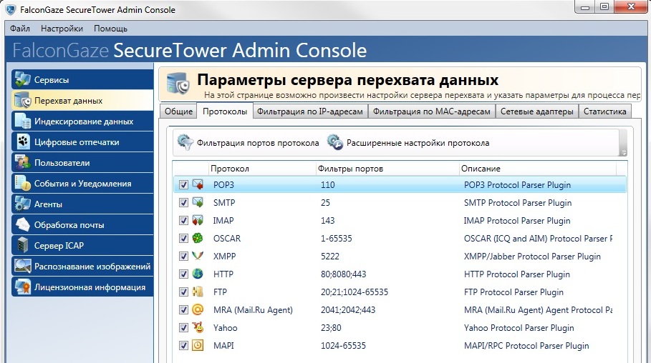The height and width of the screenshot is (363, 651).
Task: Click the Фильтрация портов протокола funnel icon
Action: click(x=185, y=142)
